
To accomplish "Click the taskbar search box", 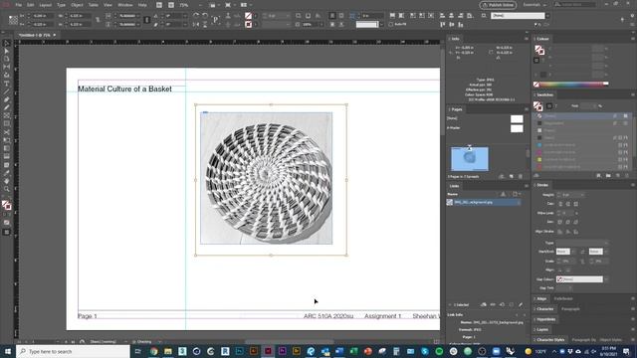I will pyautogui.click(x=73, y=351).
